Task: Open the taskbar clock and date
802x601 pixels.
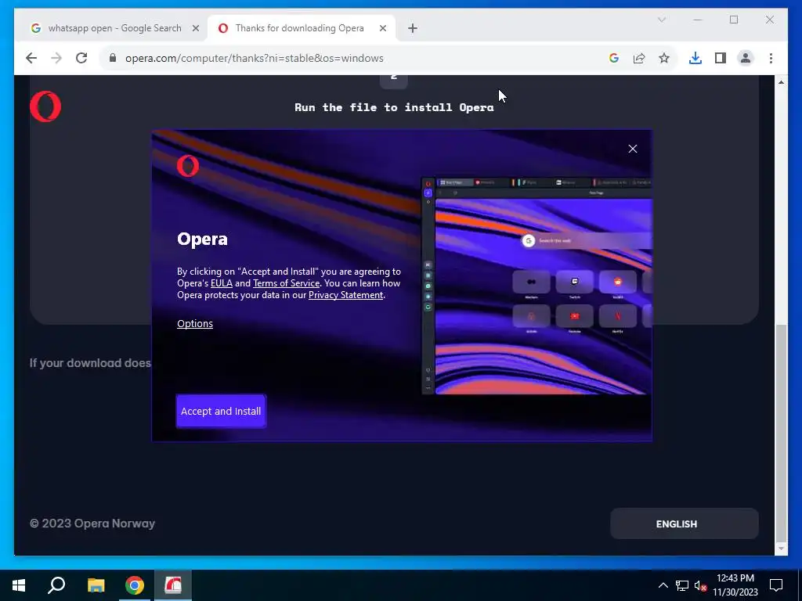Action: click(x=735, y=585)
